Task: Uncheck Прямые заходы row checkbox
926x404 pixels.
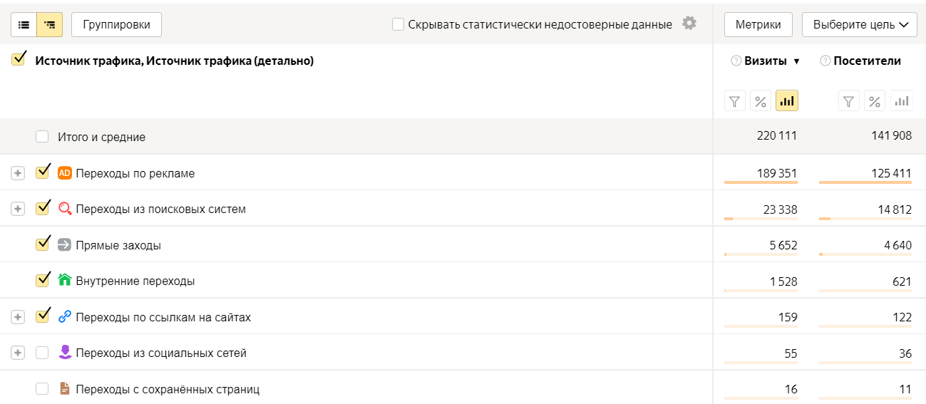Action: point(42,244)
